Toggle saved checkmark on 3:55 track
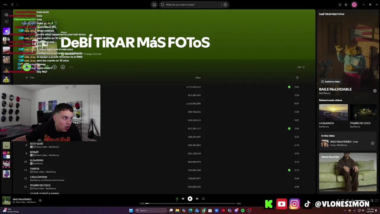380x214 pixels. pyautogui.click(x=289, y=129)
